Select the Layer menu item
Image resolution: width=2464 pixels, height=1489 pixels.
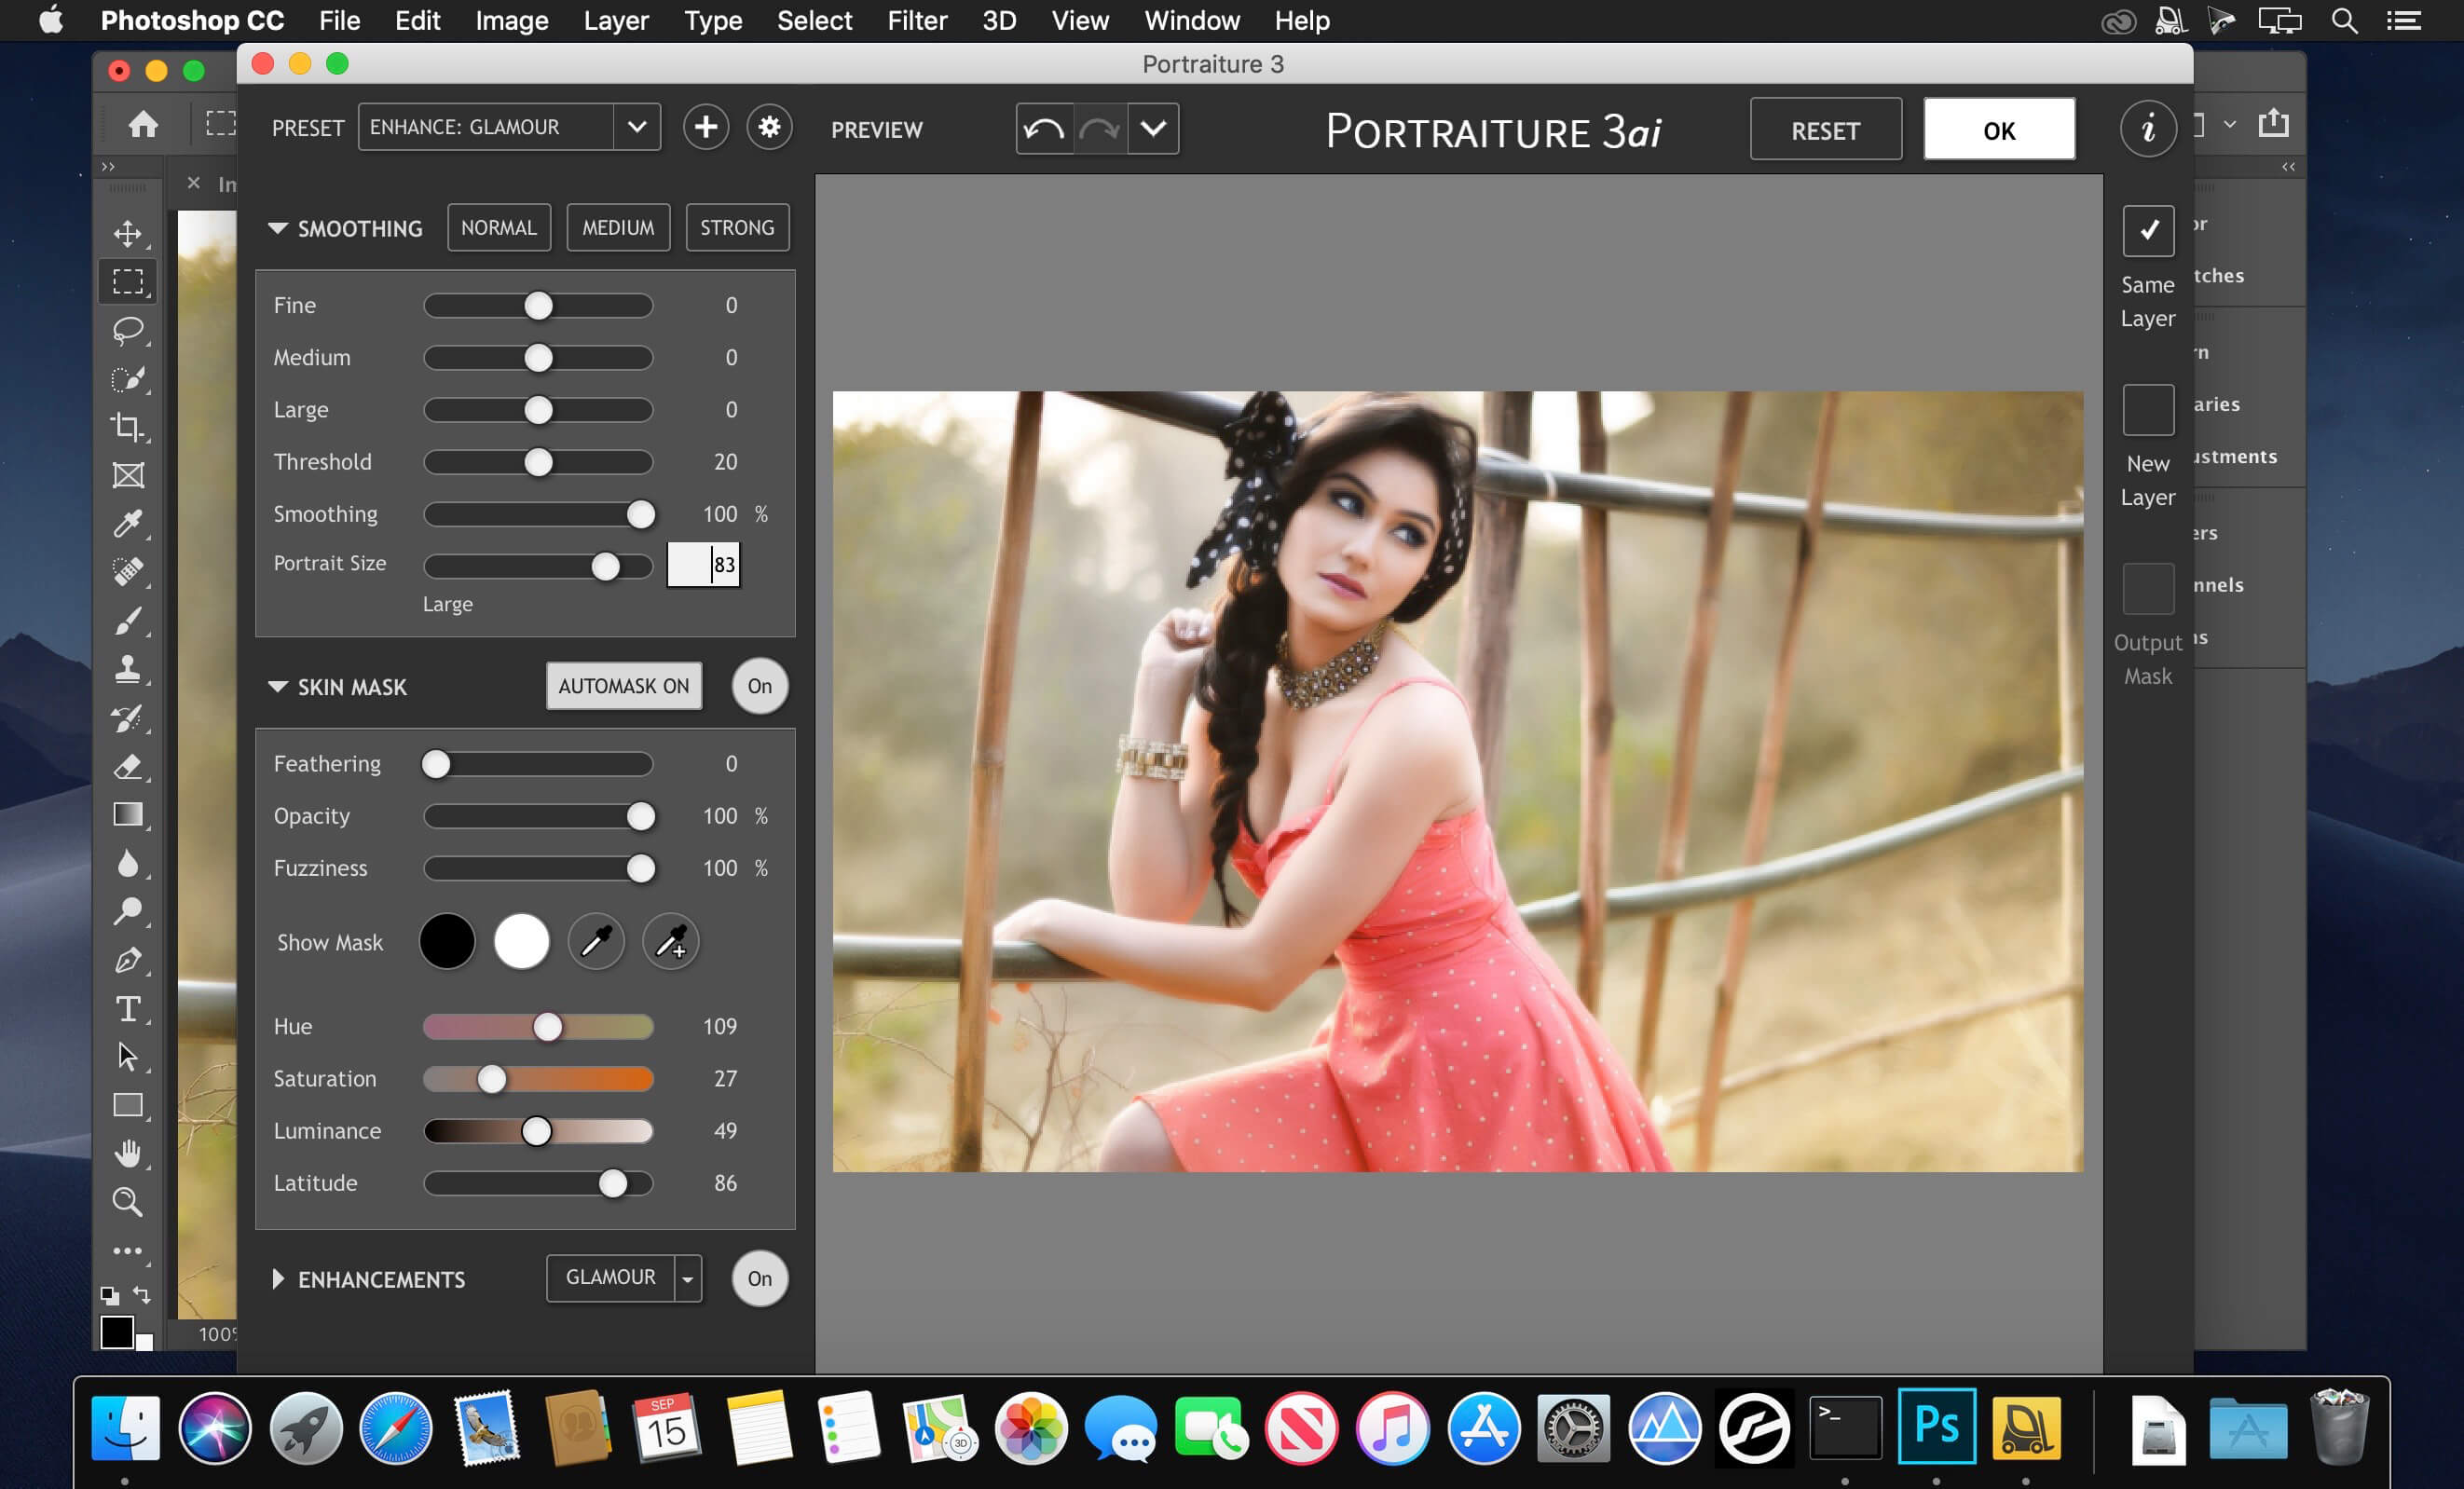click(x=612, y=21)
